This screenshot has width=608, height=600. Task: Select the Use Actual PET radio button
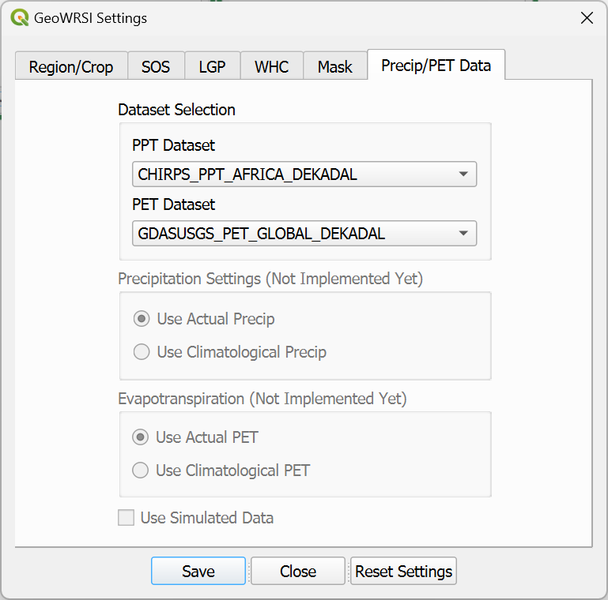tap(141, 437)
